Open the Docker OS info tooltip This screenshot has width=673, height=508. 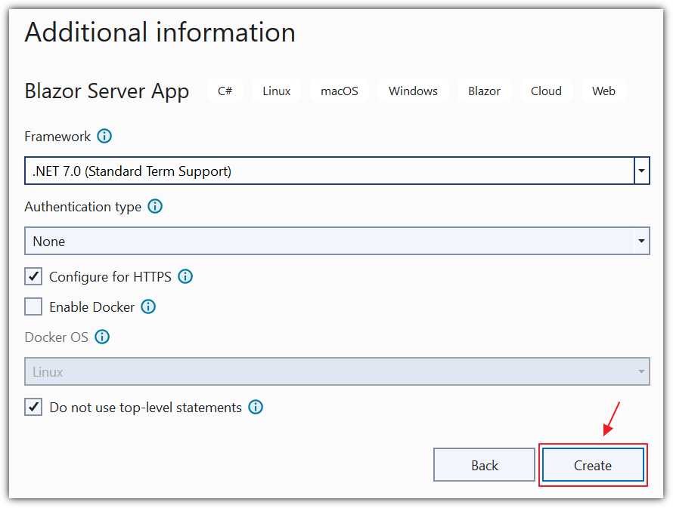click(x=101, y=337)
